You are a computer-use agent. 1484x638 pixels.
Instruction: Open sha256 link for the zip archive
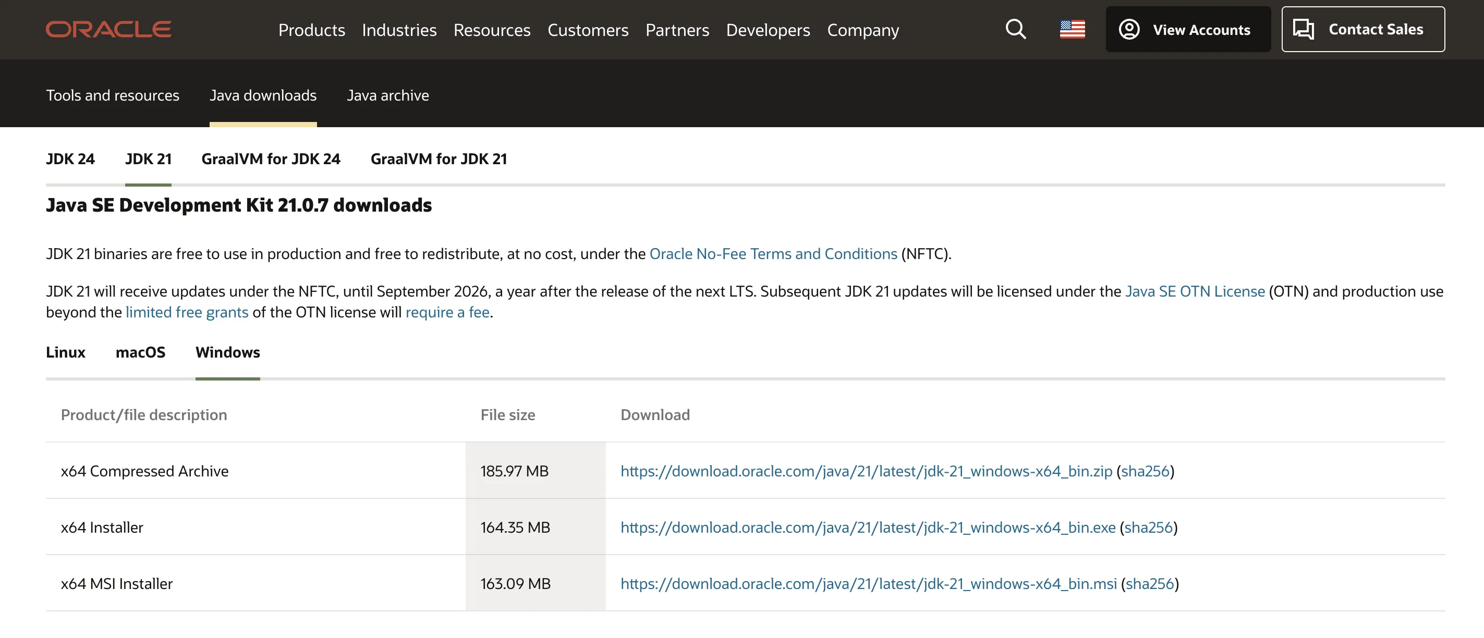coord(1145,471)
